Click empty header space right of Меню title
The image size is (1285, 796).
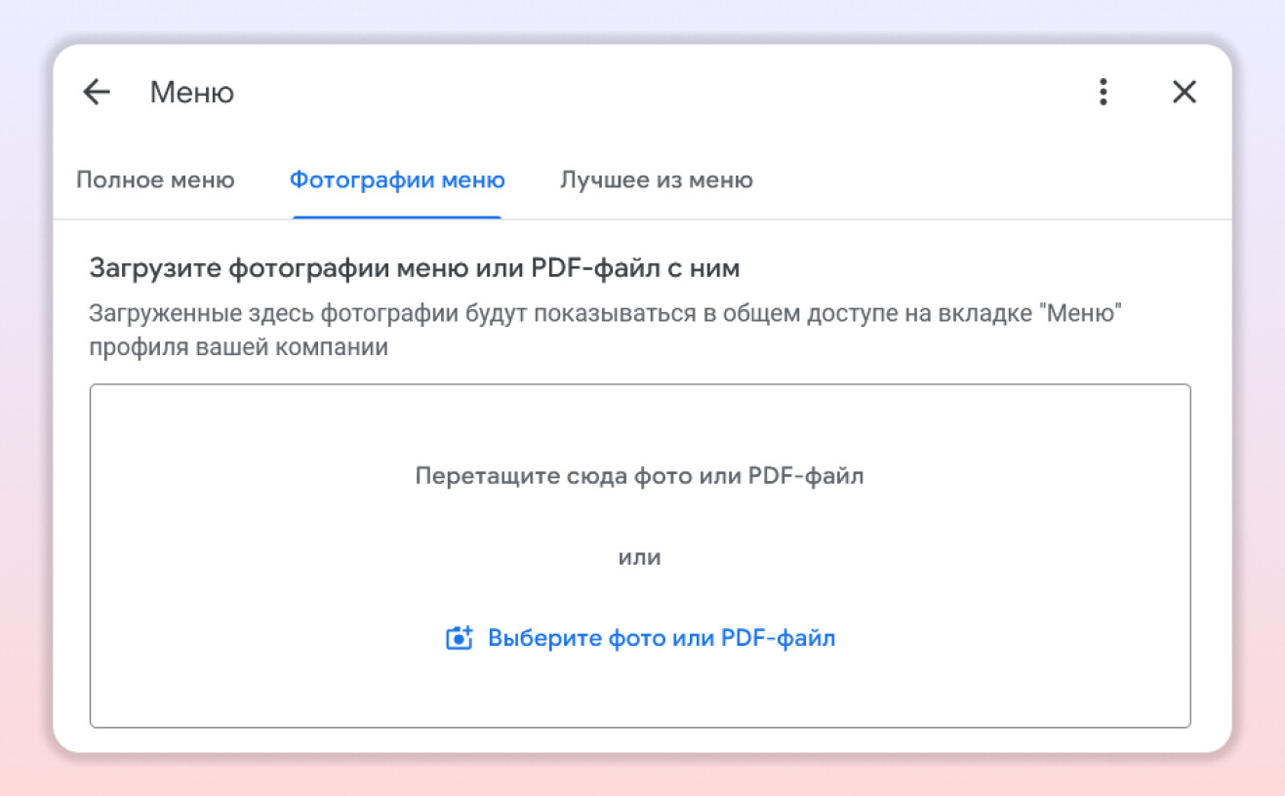(634, 93)
